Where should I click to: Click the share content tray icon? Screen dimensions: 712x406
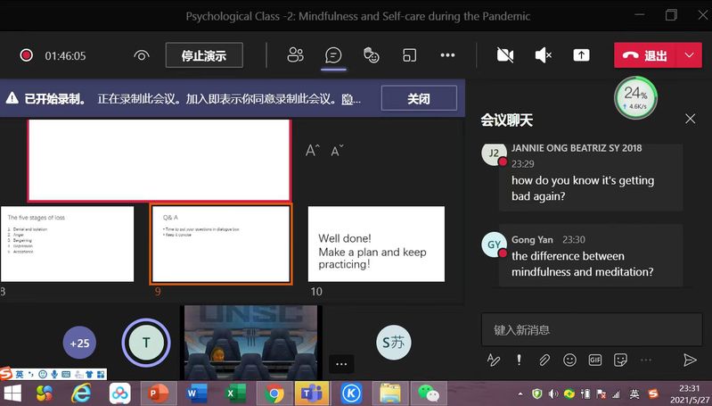(x=581, y=55)
